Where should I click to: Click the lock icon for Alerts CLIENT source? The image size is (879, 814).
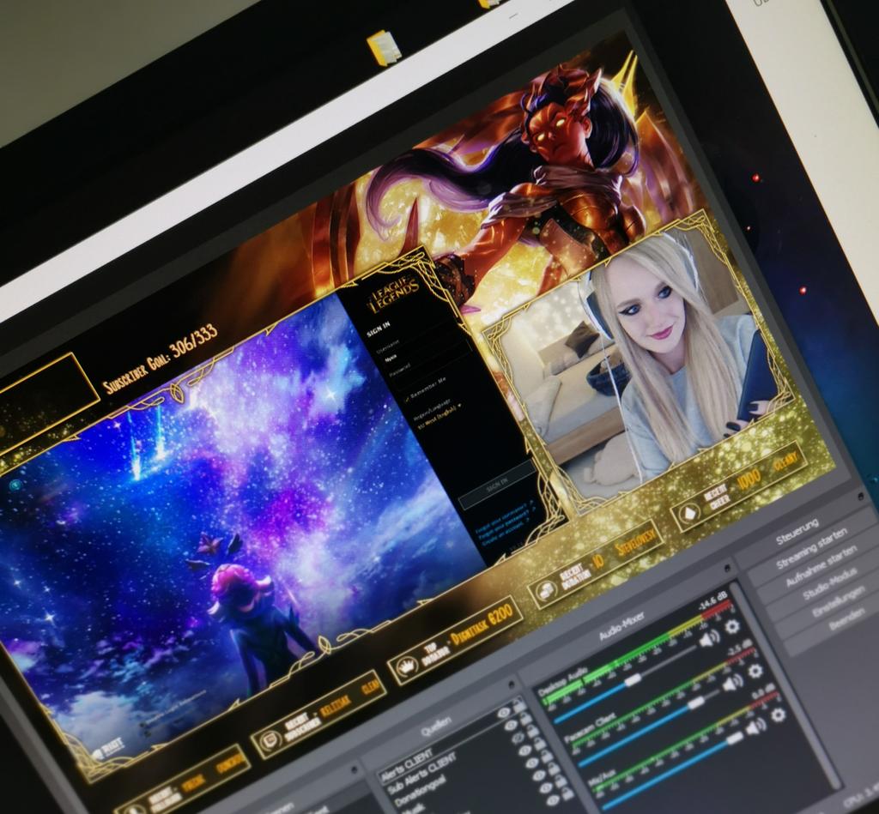point(519,707)
